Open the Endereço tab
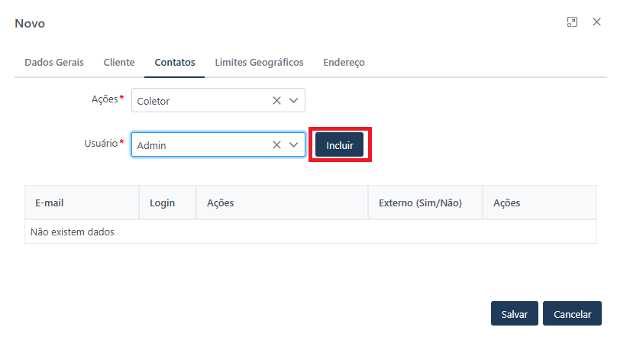This screenshot has width=617, height=337. (344, 63)
